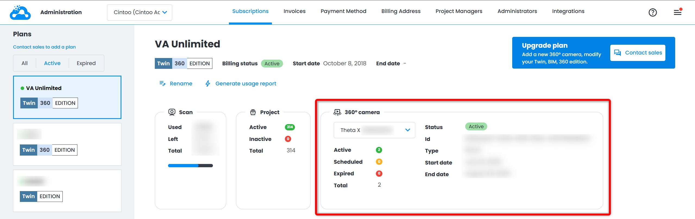Open the hamburger menu icon

click(x=678, y=12)
